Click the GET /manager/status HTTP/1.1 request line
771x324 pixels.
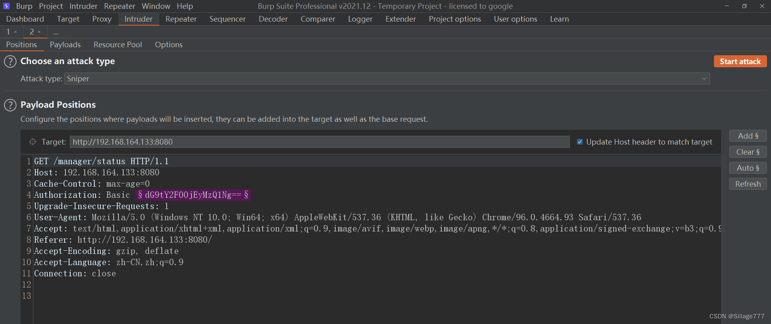101,161
